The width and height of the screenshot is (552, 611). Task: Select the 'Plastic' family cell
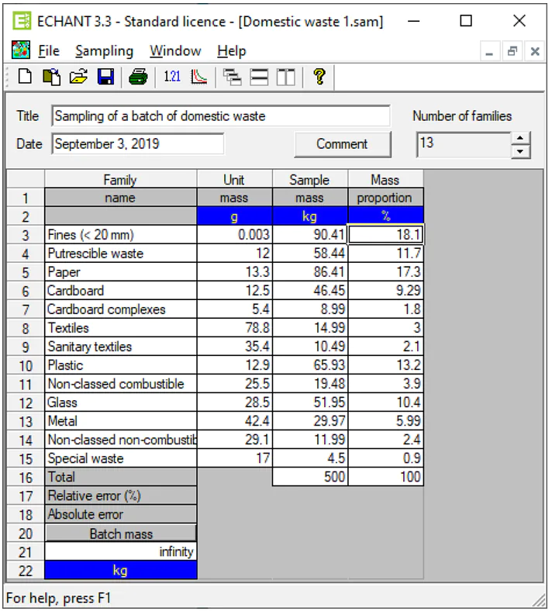pyautogui.click(x=121, y=365)
